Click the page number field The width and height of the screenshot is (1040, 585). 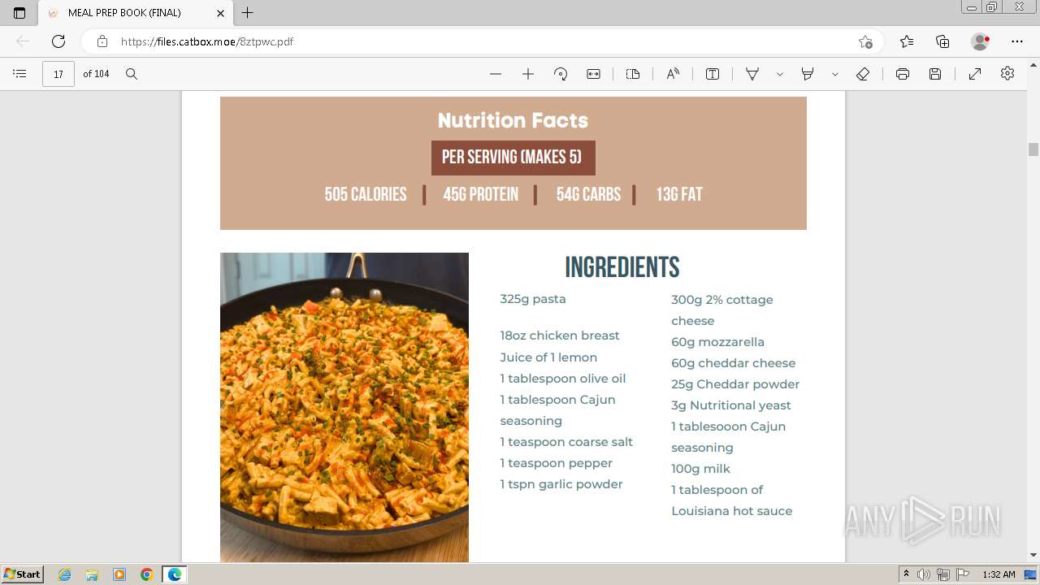click(x=58, y=74)
